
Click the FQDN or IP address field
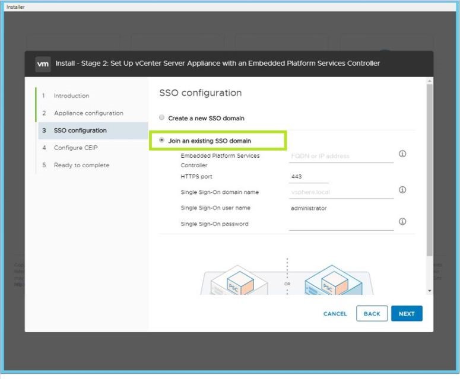(340, 157)
